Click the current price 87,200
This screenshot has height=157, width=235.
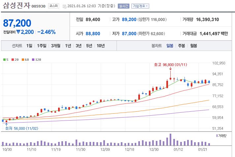(17, 23)
